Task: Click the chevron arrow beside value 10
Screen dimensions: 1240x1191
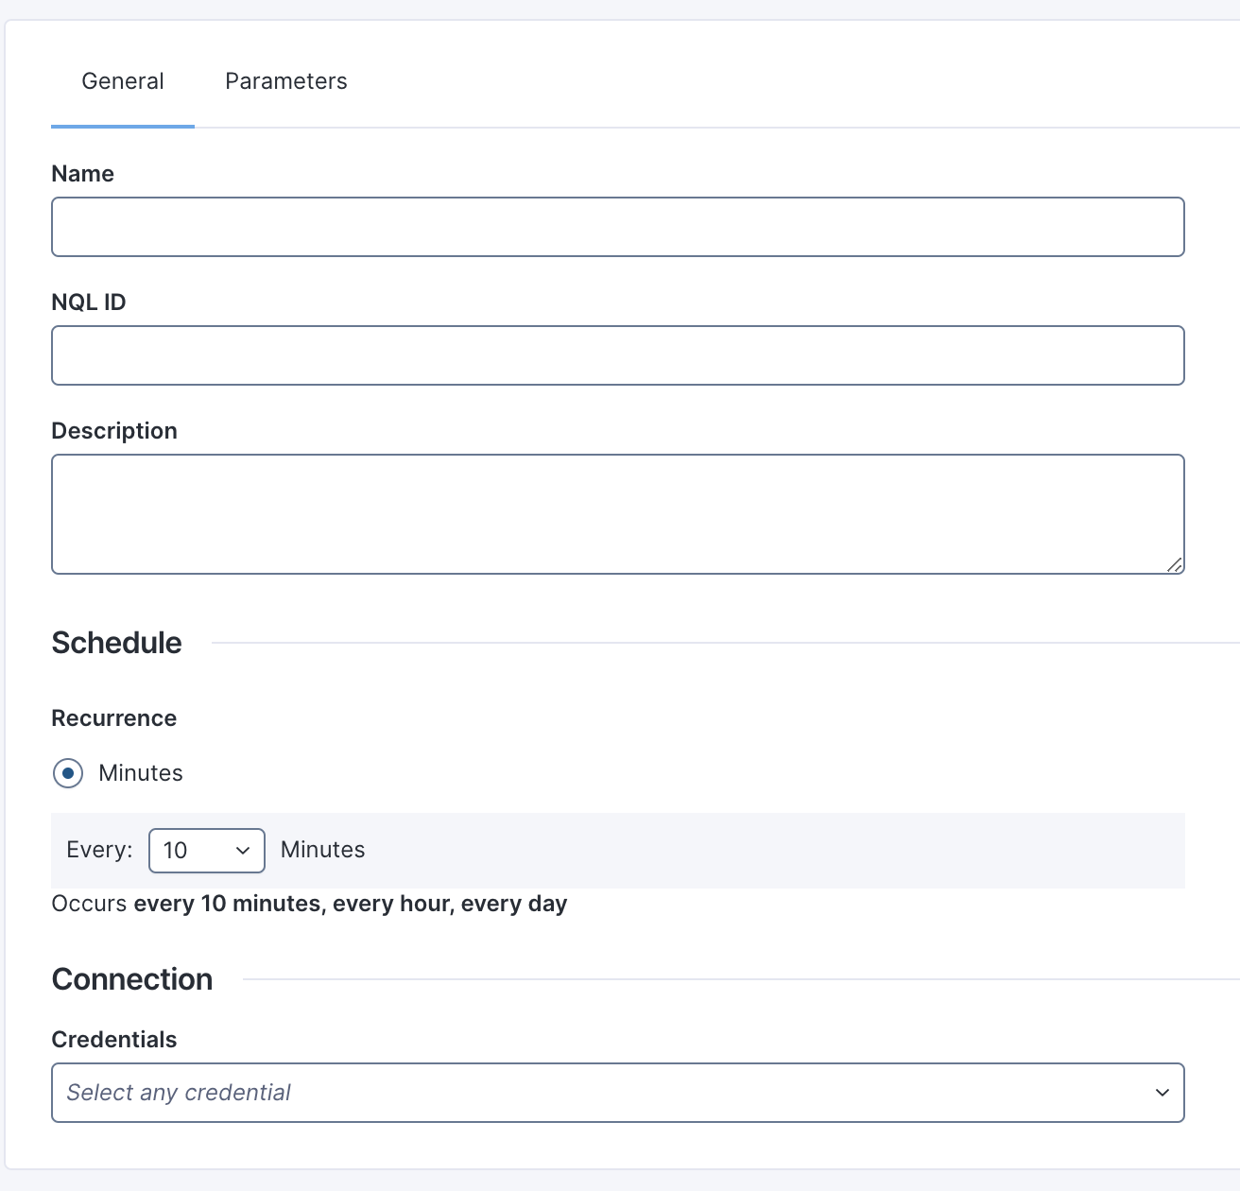Action: point(243,851)
